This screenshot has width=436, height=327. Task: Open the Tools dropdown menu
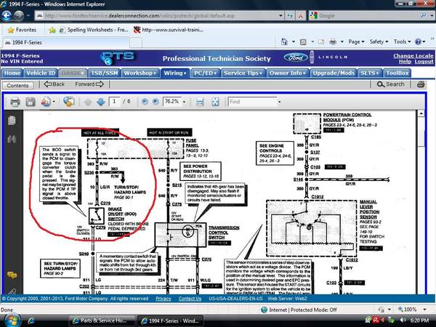point(402,42)
